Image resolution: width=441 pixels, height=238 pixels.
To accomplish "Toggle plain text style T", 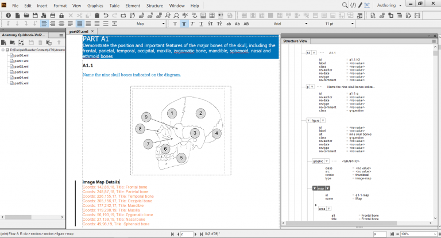I will click(x=175, y=24).
